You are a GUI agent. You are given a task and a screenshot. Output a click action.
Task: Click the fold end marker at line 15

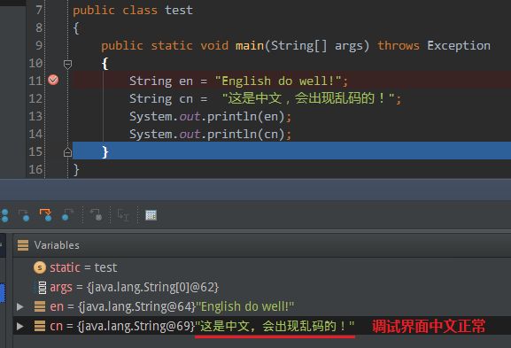click(67, 151)
